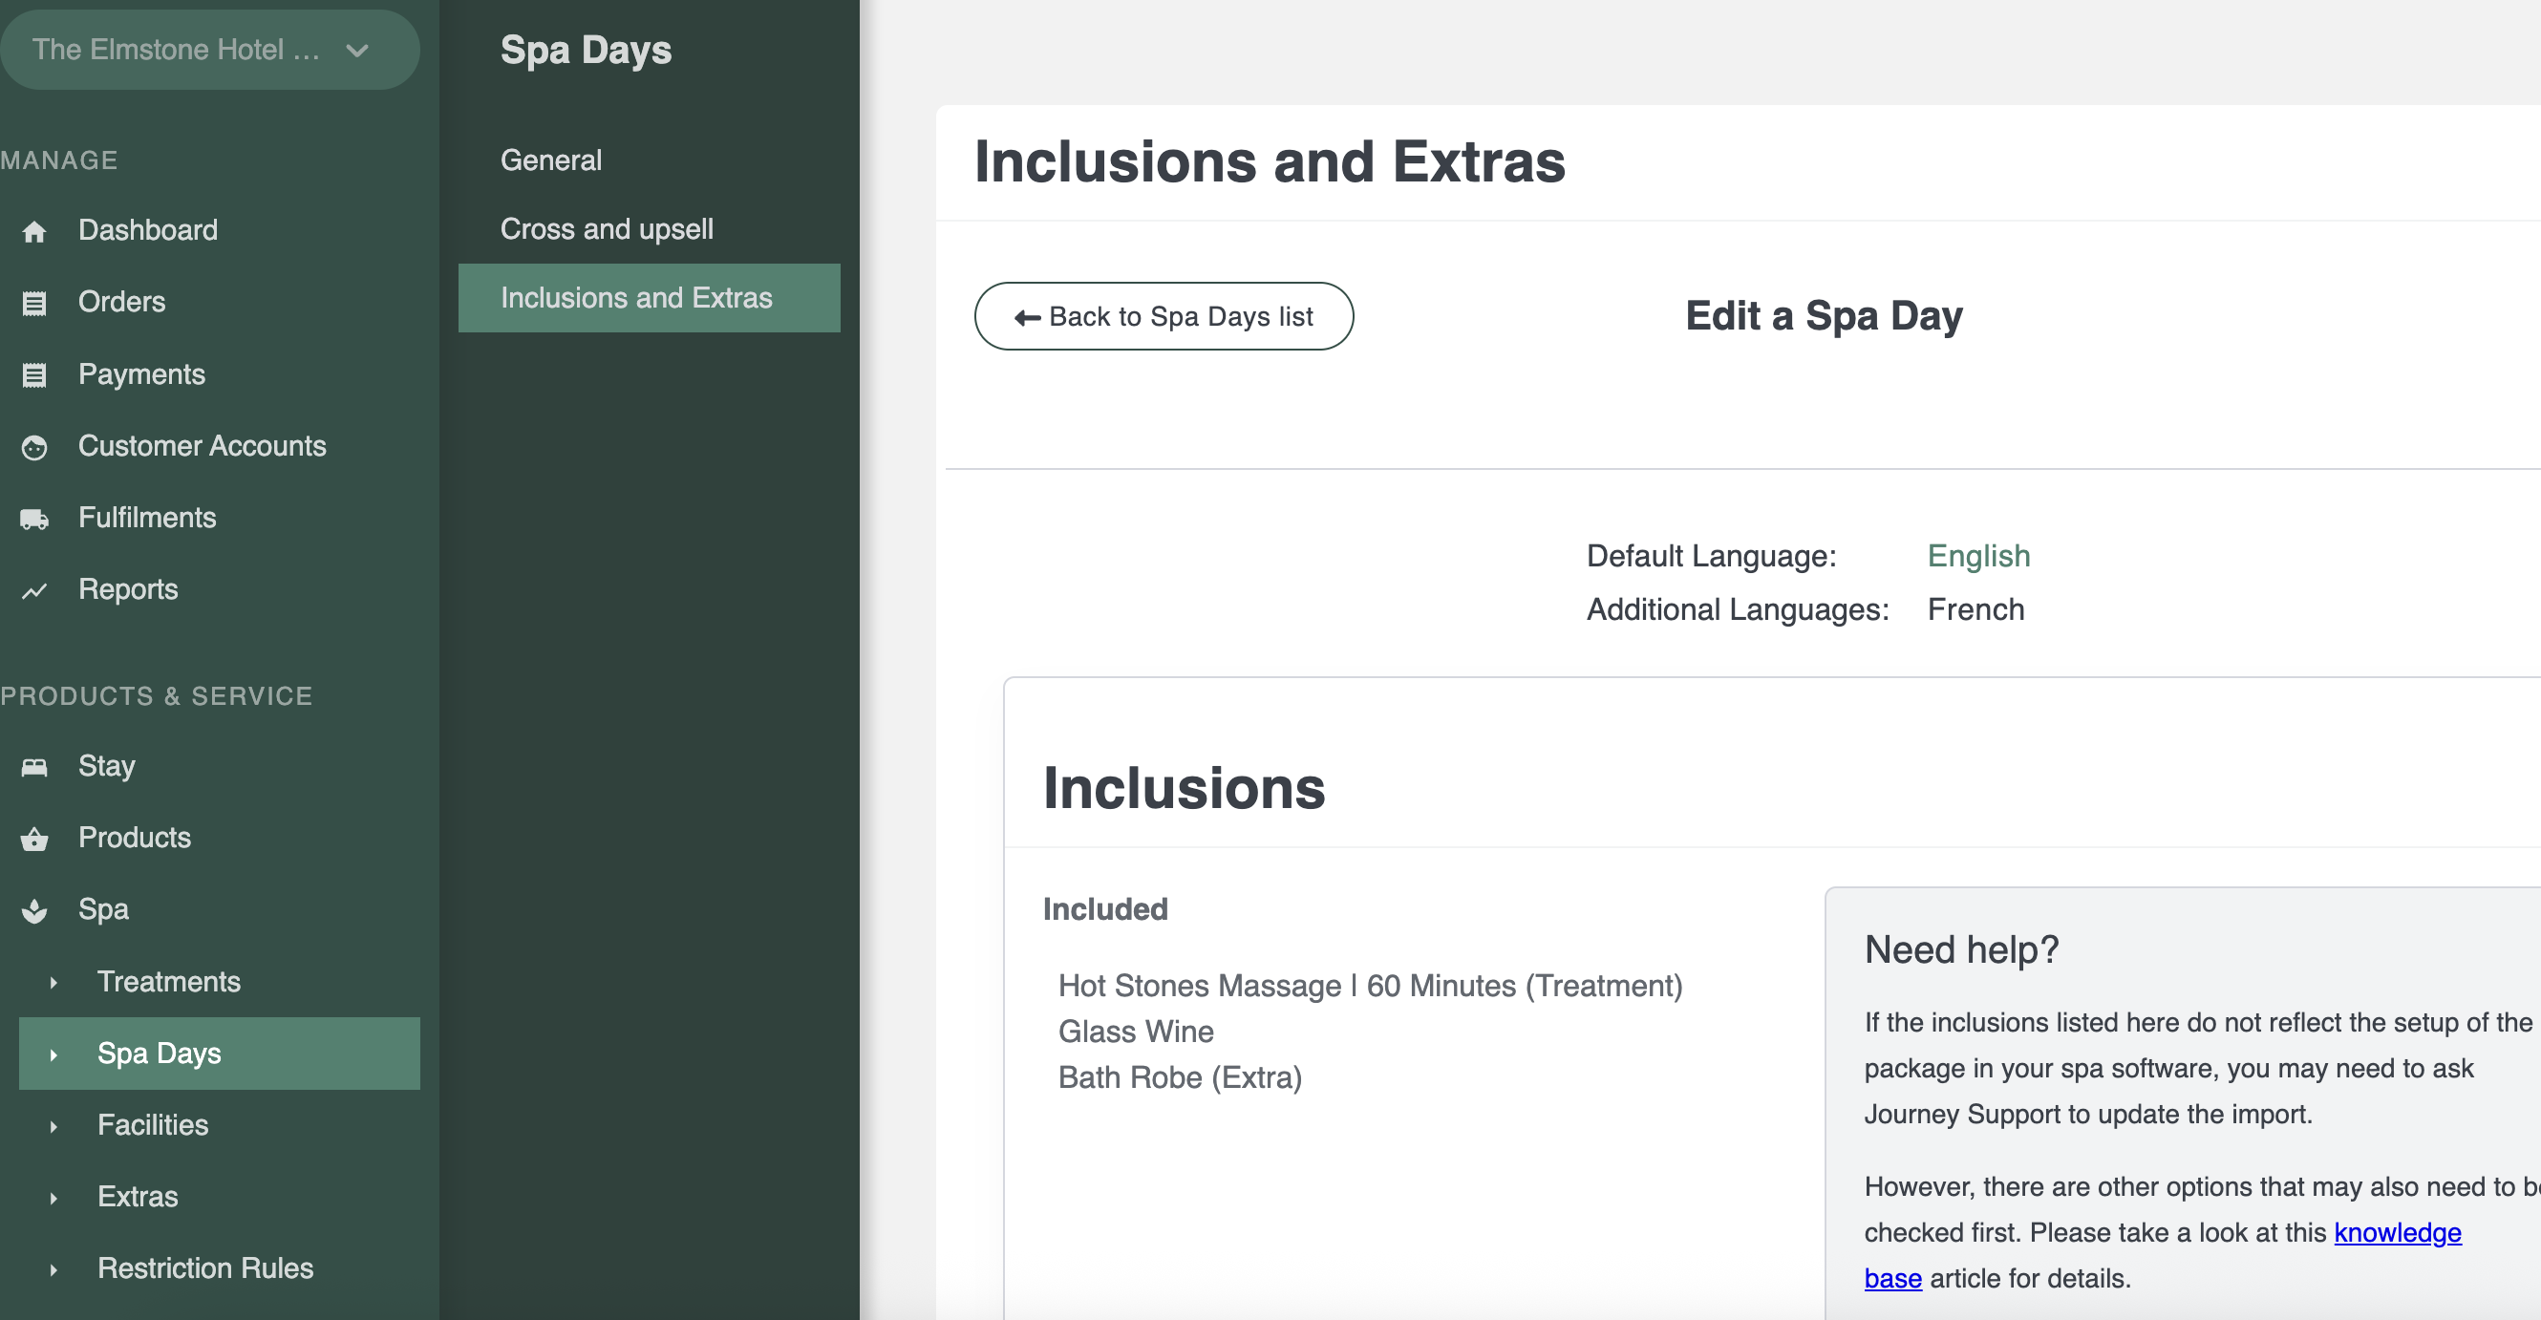Expand the Restriction Rules arrow

[53, 1269]
